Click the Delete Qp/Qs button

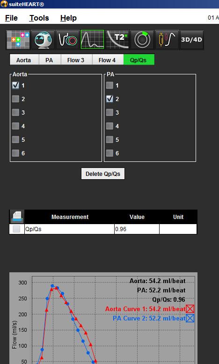[103, 174]
